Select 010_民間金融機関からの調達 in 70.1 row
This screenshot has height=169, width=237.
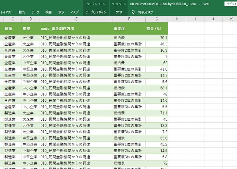pos(76,38)
